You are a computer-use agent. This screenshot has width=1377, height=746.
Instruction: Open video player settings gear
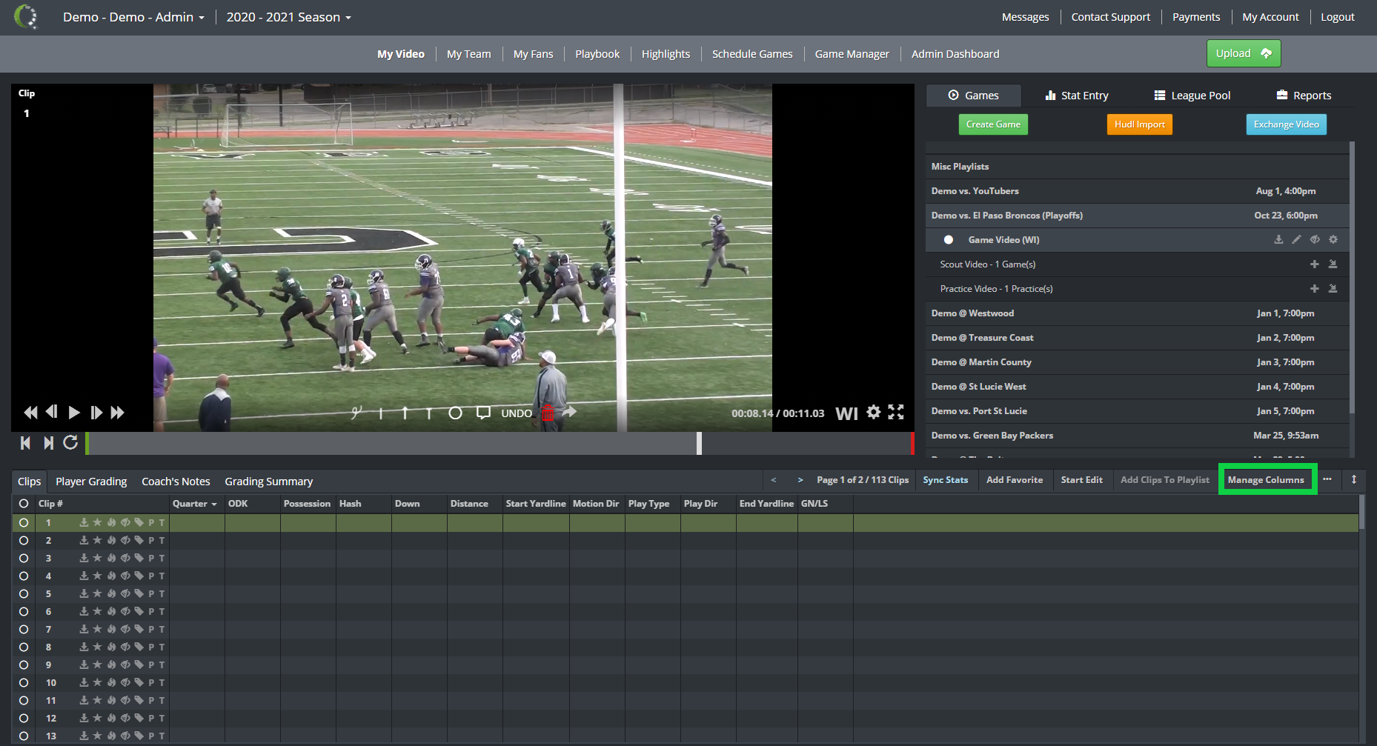874,412
